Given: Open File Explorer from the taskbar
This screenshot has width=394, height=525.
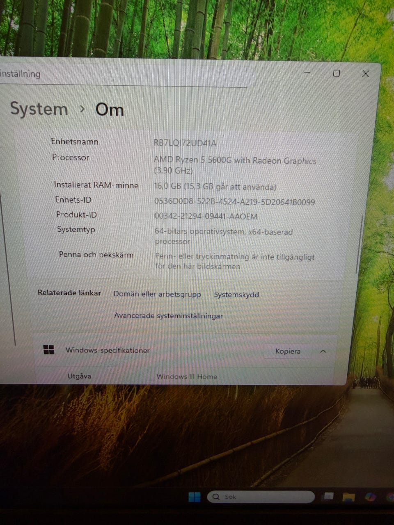Looking at the screenshot, I should pyautogui.click(x=349, y=497).
